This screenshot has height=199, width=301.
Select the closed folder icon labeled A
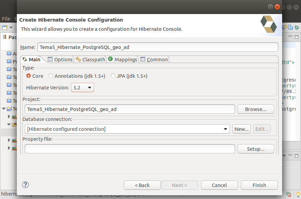pos(9,53)
